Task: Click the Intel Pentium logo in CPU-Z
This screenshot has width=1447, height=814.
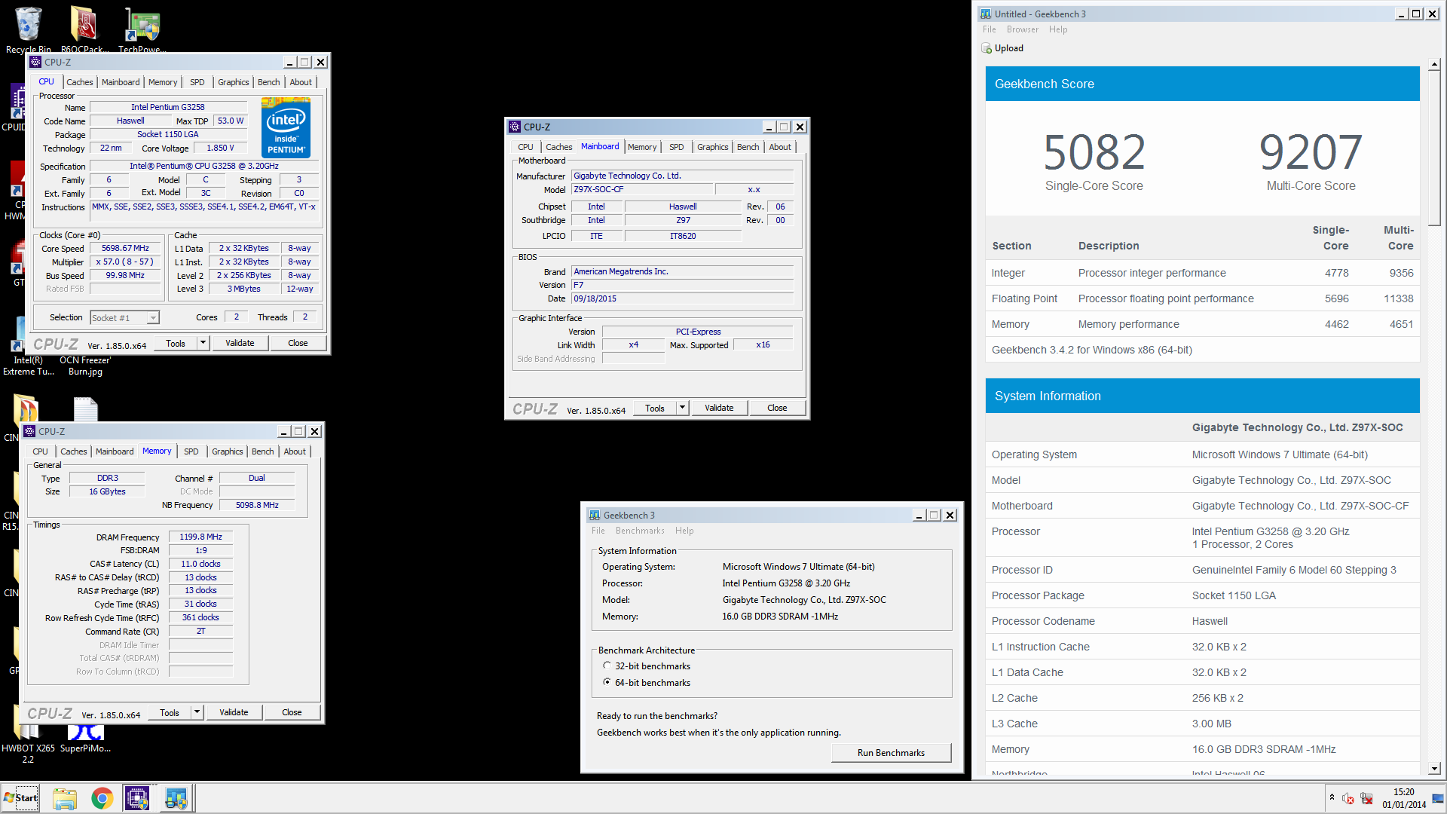Action: click(x=286, y=127)
